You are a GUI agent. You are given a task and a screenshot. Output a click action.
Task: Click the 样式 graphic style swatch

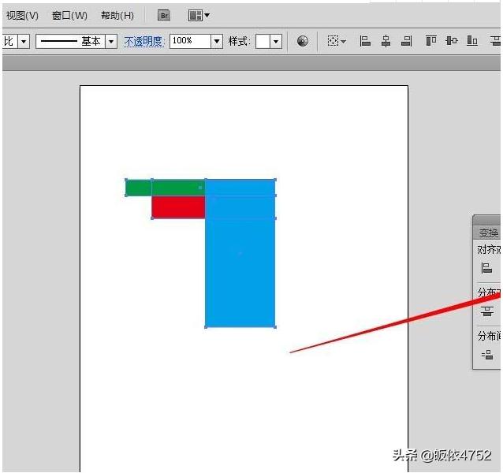(263, 41)
